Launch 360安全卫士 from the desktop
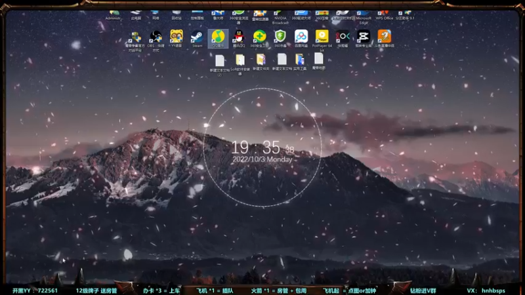Image resolution: width=525 pixels, height=295 pixels. point(259,39)
